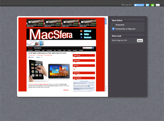Viewport: 164px width, 121px height.
Task: Open the Aplicaciones category menu
Action: pyautogui.click(x=37, y=50)
